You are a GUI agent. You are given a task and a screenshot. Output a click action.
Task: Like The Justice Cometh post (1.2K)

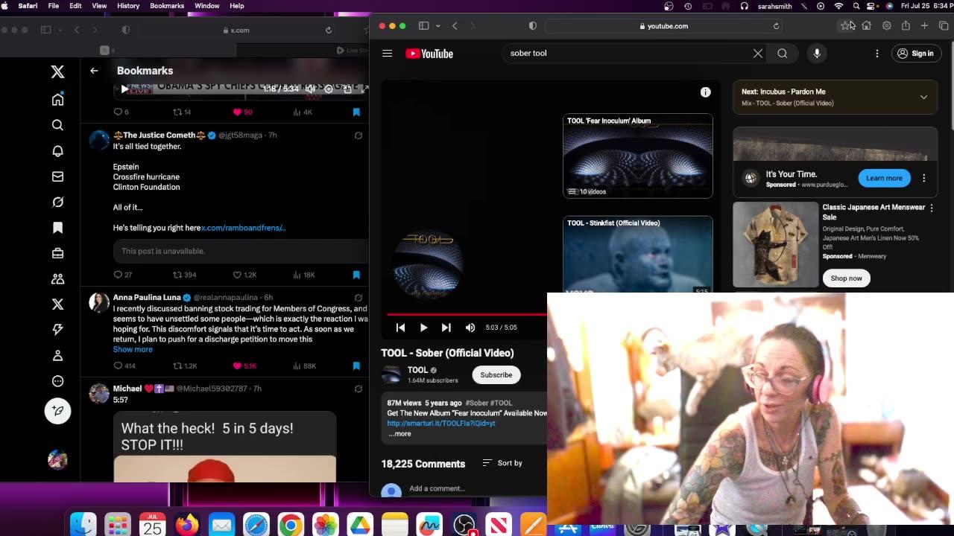tap(238, 275)
